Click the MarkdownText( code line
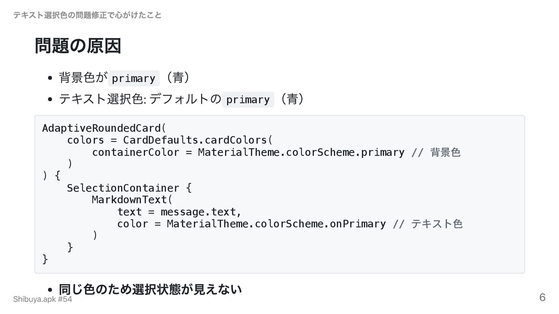The image size is (559, 314). pos(132,200)
